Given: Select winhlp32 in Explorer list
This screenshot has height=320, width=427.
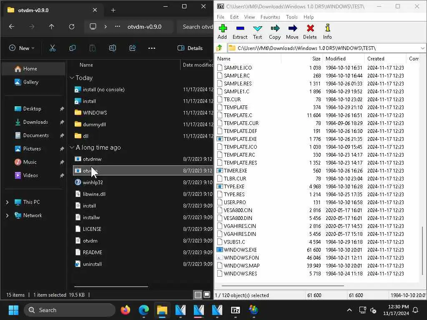Looking at the screenshot, I should click(143, 182).
